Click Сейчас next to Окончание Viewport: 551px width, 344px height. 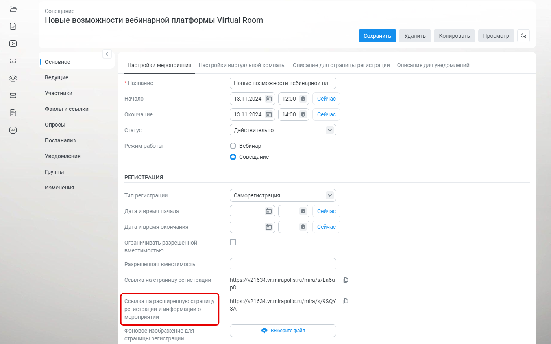pyautogui.click(x=326, y=114)
